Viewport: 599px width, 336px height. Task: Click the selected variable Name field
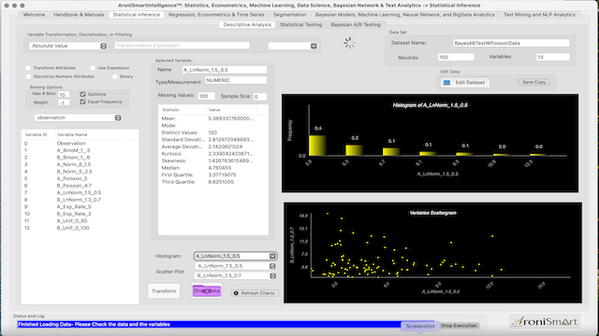pyautogui.click(x=225, y=70)
